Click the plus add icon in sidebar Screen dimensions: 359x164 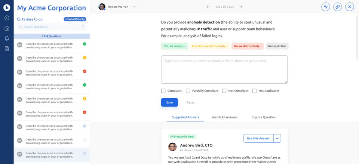click(7, 18)
